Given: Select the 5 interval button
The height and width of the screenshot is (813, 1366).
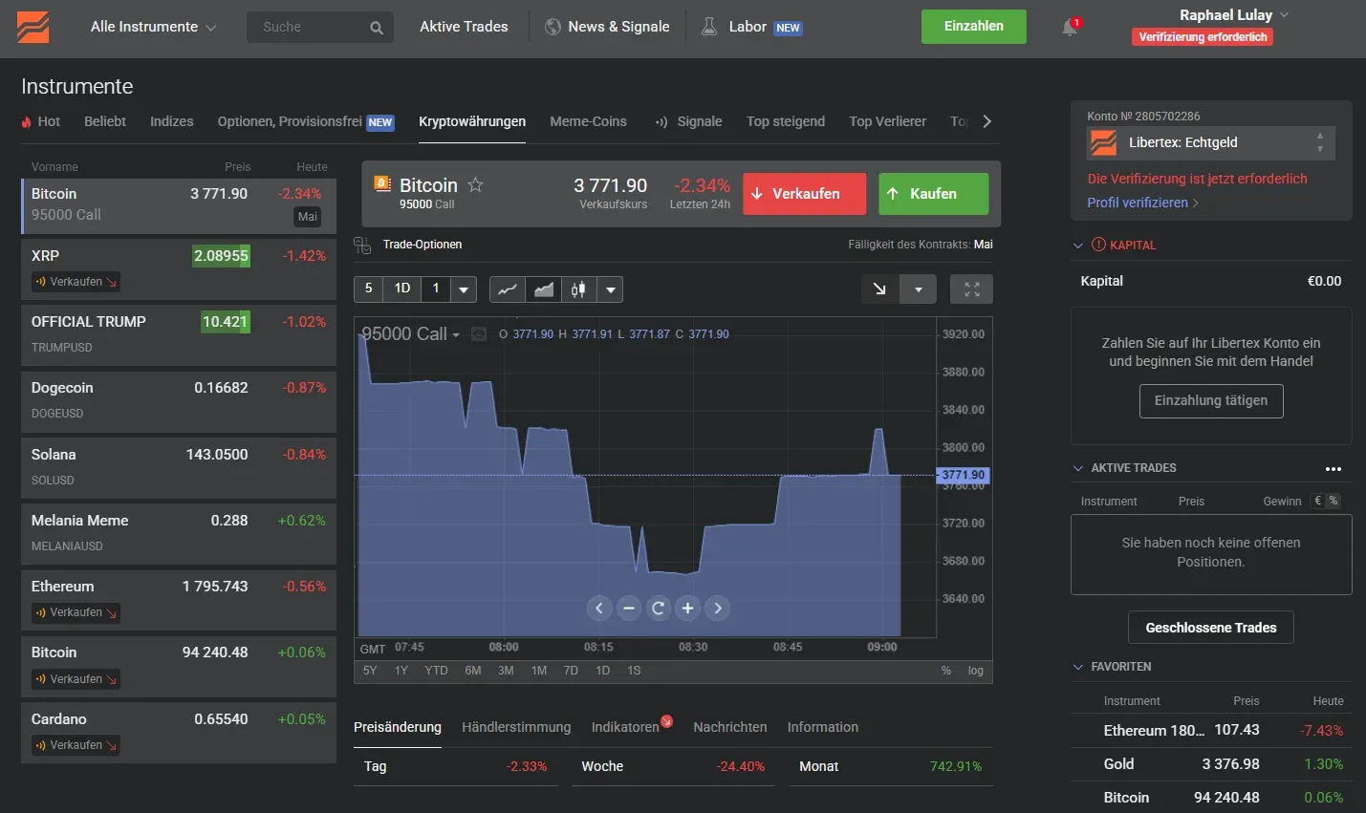Looking at the screenshot, I should click(x=368, y=289).
